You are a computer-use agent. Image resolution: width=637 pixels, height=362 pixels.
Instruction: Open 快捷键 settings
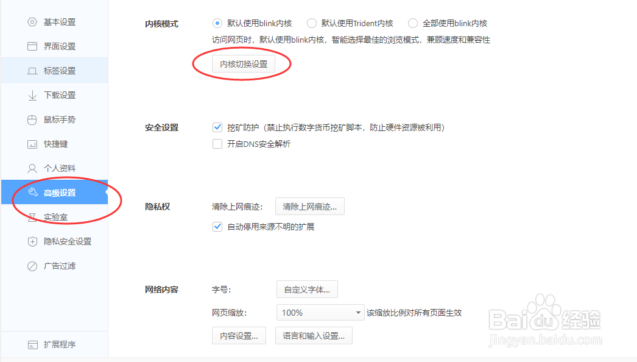pyautogui.click(x=54, y=144)
